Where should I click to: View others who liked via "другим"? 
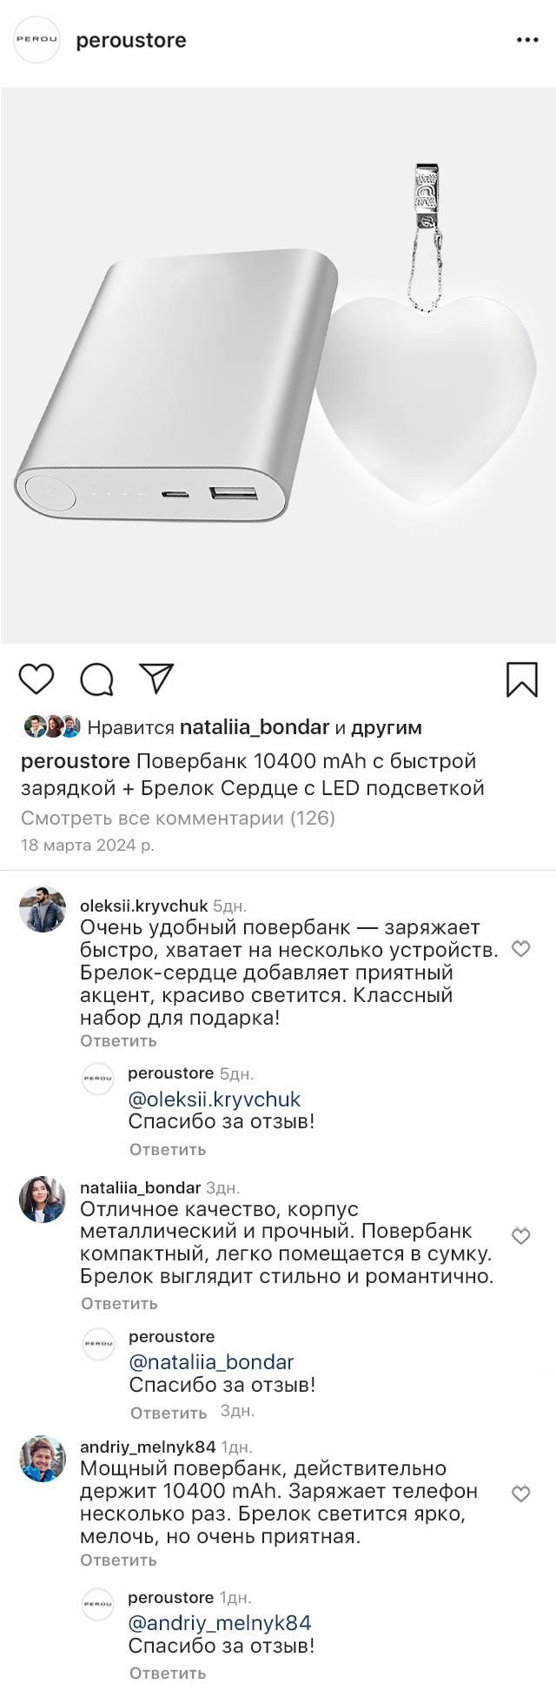[x=387, y=727]
